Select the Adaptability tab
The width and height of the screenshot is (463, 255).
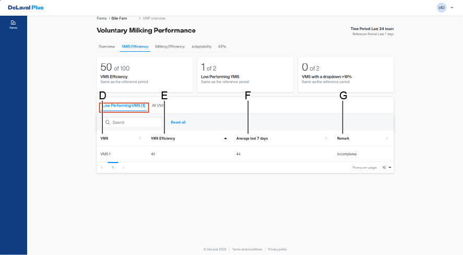coord(201,47)
